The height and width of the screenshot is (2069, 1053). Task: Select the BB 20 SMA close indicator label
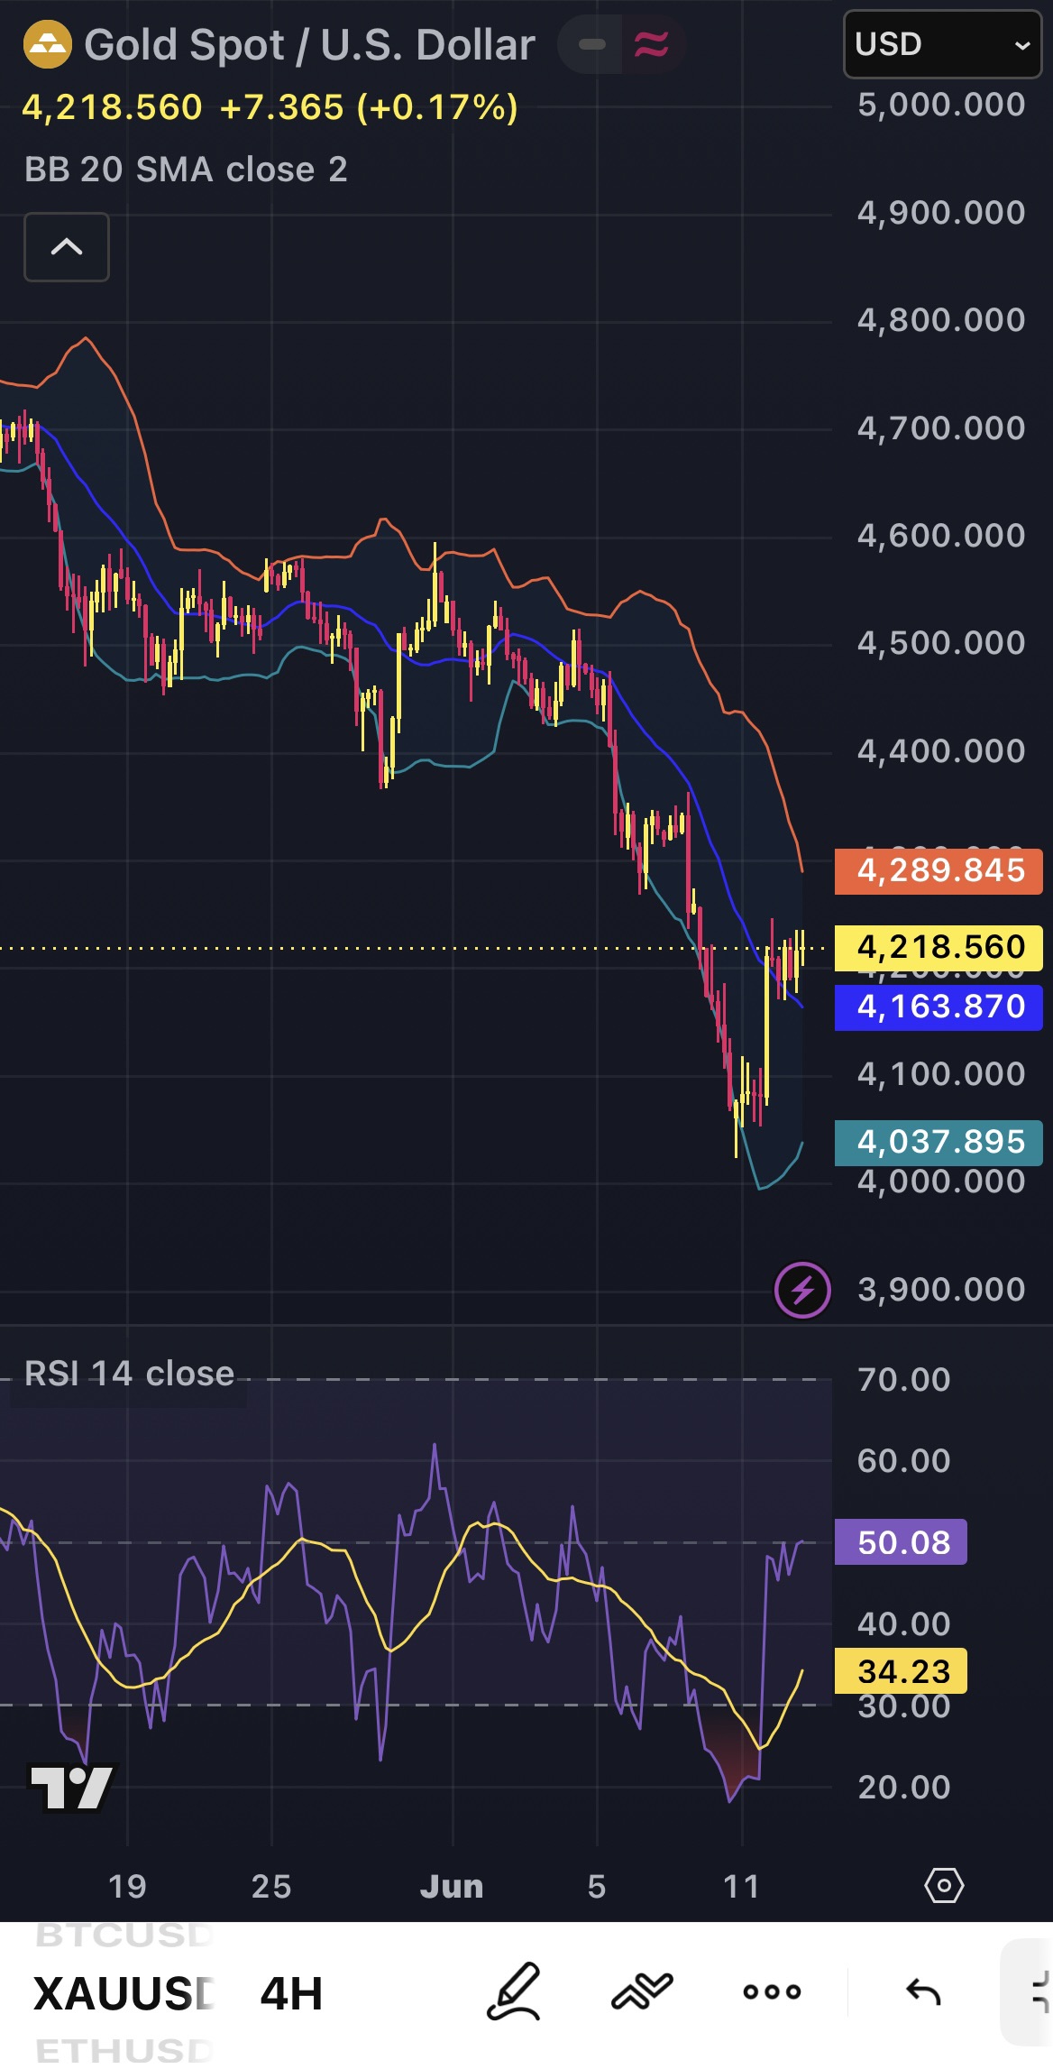pos(186,170)
